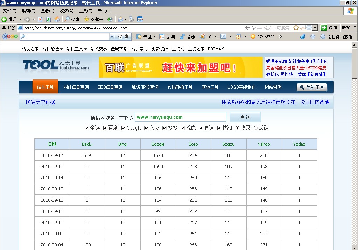This screenshot has height=250, width=358.
Task: Click the sun weather icon 27~37℃
Action: (253, 36)
